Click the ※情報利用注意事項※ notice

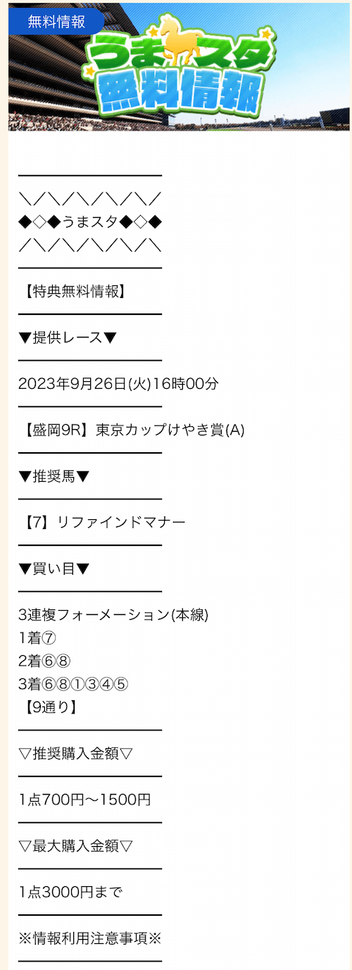tap(90, 938)
